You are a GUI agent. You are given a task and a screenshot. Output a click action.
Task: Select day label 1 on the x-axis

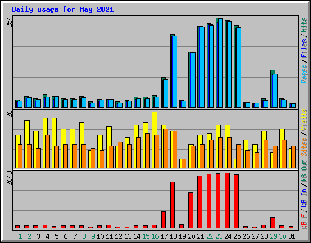[x=20, y=236]
